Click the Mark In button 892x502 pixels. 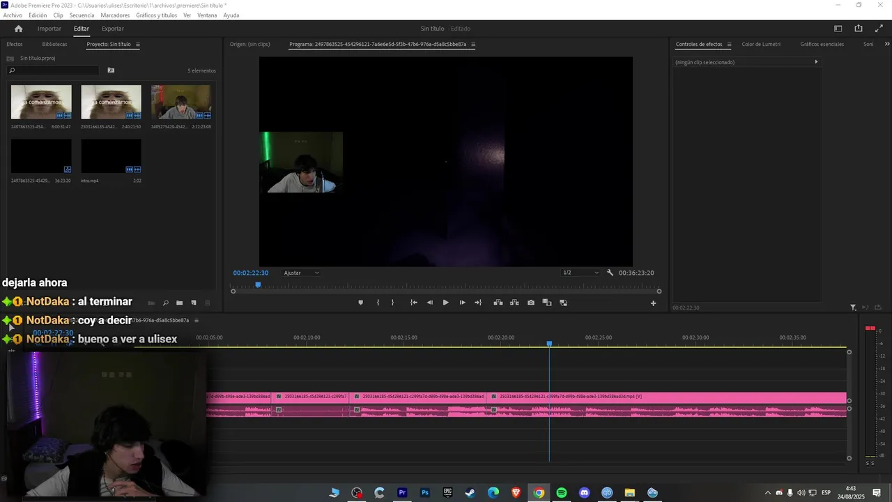(378, 303)
